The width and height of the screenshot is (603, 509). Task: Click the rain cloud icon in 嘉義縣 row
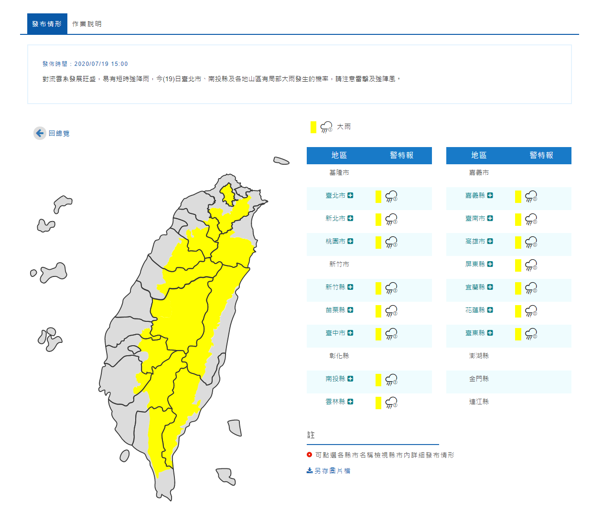tap(531, 196)
